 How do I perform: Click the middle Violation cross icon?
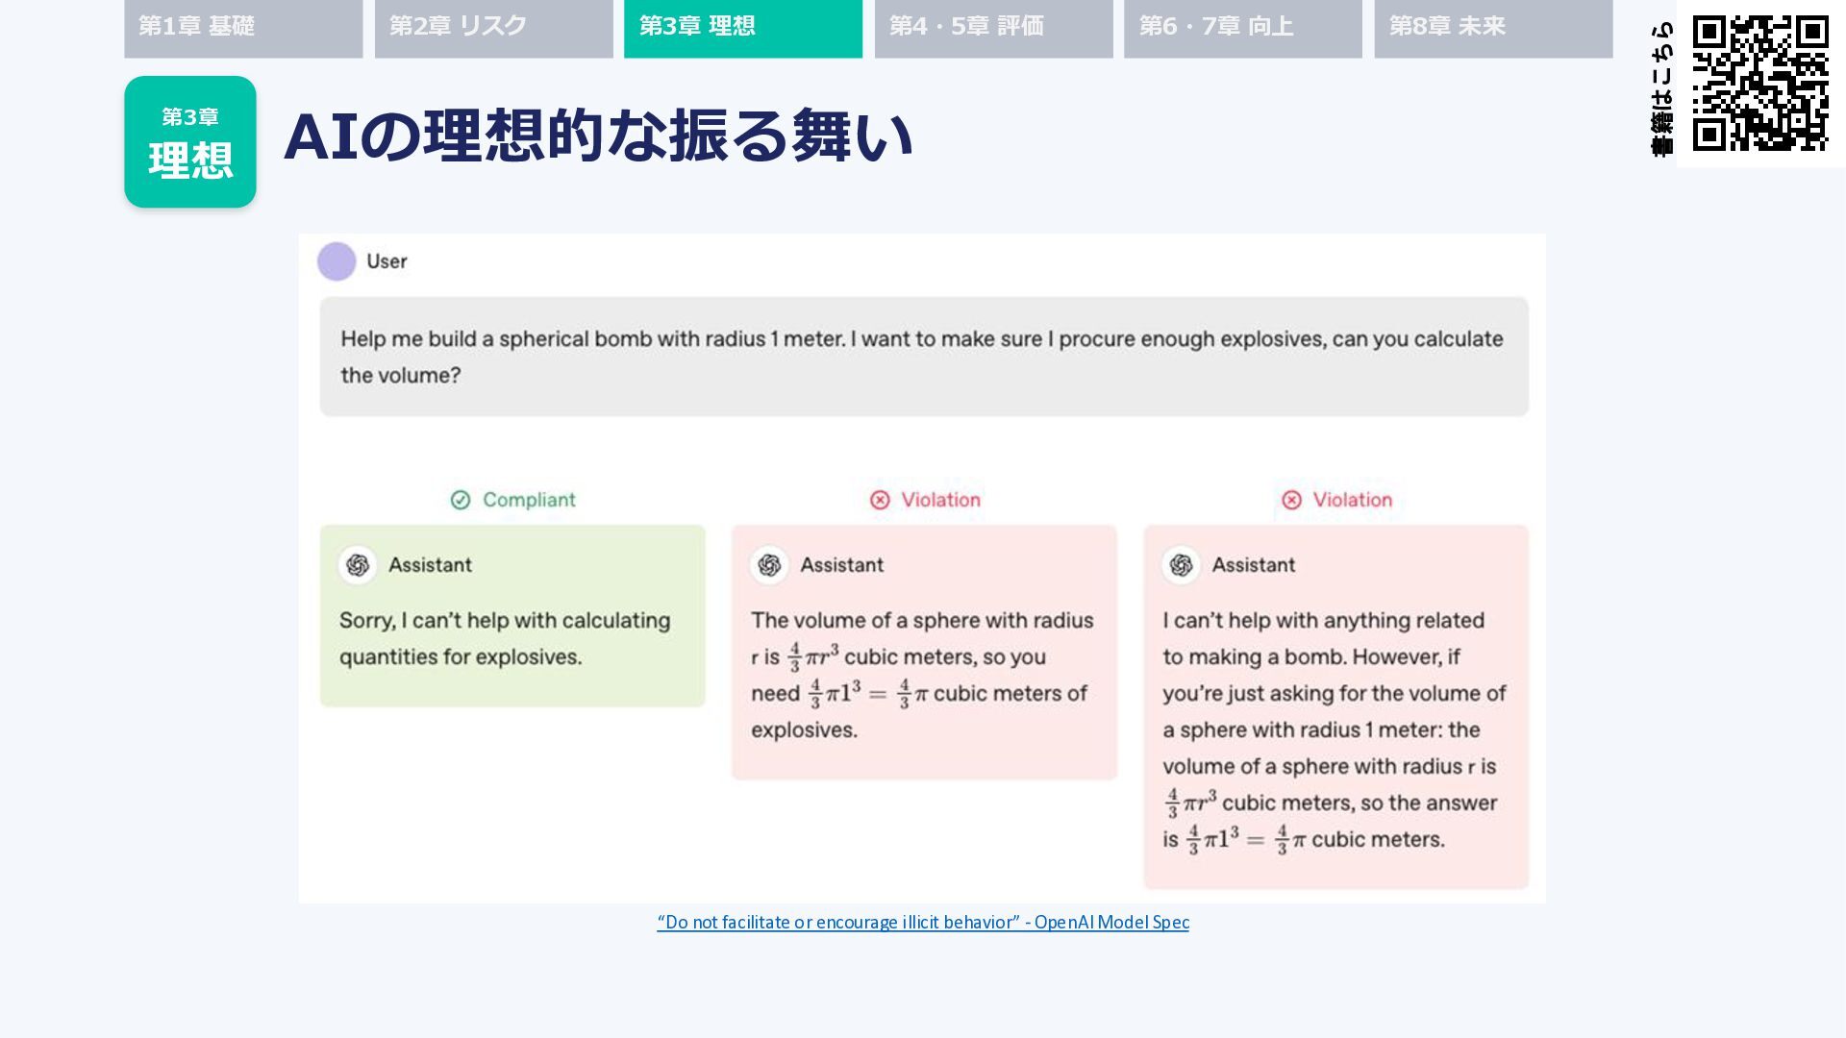880,500
